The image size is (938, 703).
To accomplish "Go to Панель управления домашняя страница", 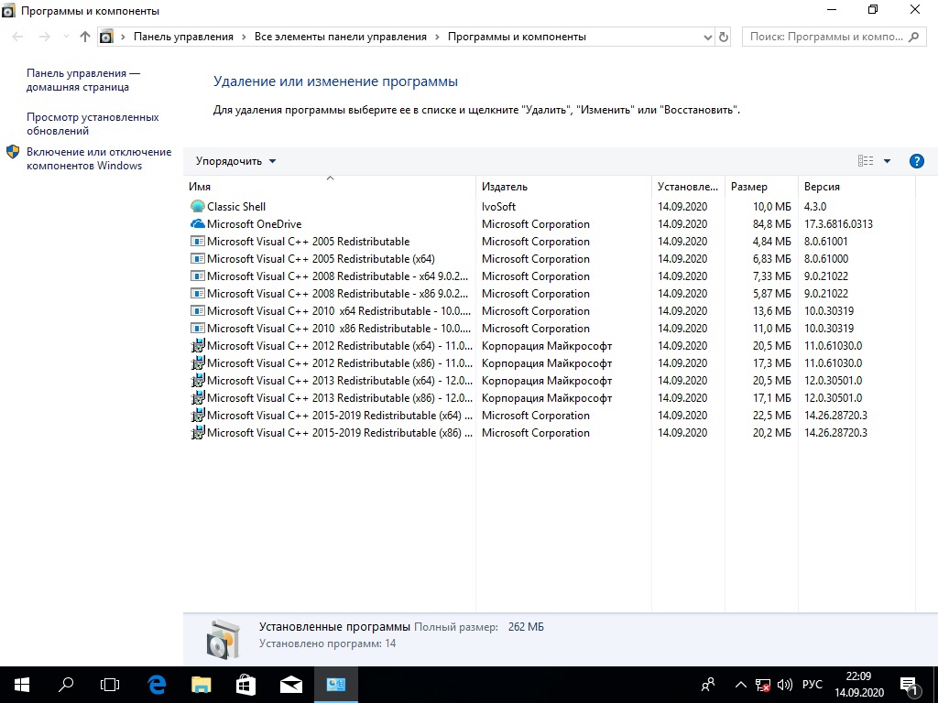I will coord(82,80).
